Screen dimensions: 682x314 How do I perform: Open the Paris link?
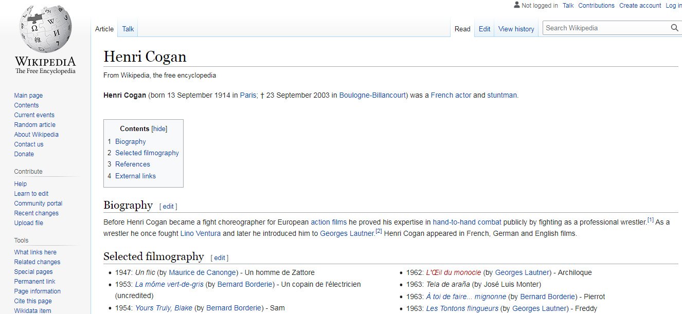248,95
